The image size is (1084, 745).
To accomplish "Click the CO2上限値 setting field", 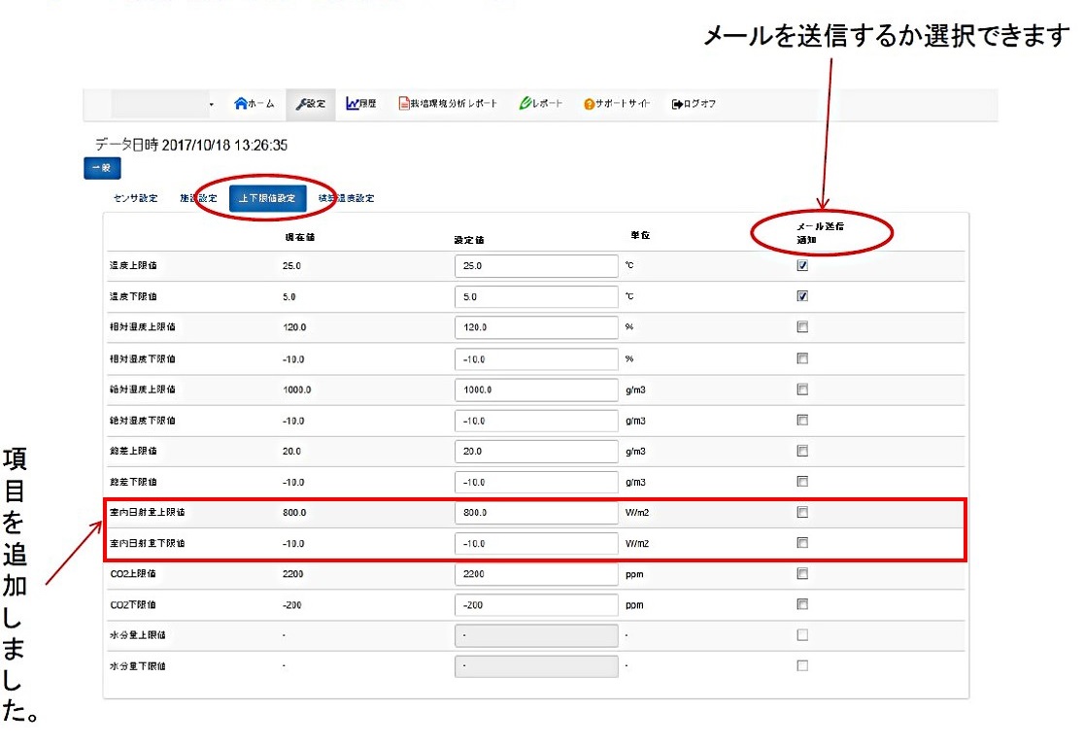I will (536, 574).
